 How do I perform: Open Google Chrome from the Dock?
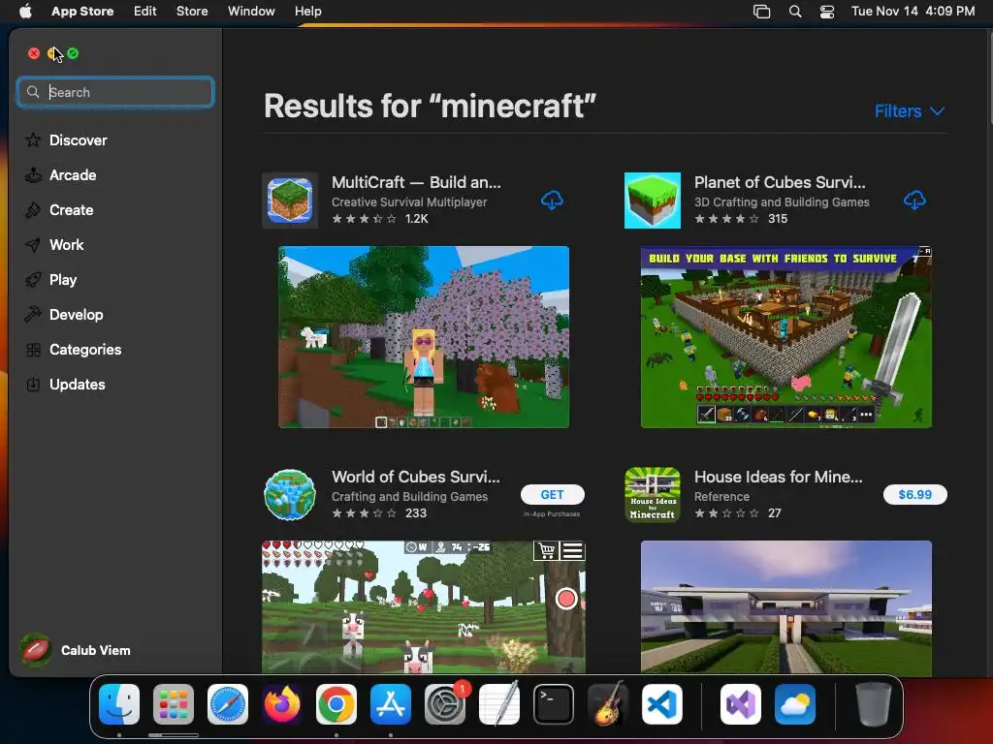pos(336,704)
